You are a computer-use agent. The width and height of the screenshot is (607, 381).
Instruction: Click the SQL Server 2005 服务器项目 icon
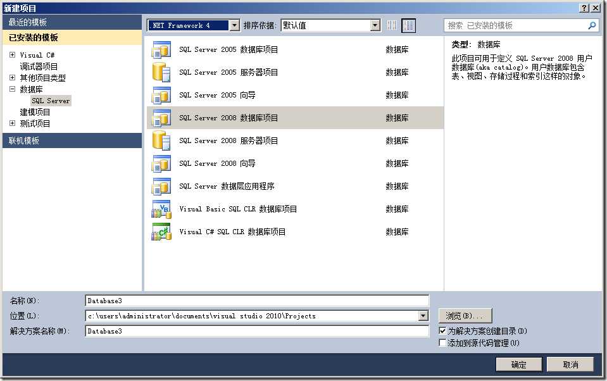pos(161,72)
